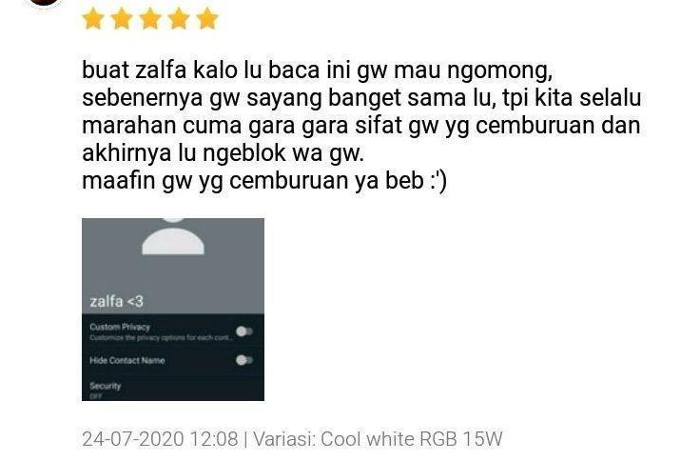Image resolution: width=681 pixels, height=461 pixels.
Task: Open the reviewer's profile avatar
Action: (43, 3)
